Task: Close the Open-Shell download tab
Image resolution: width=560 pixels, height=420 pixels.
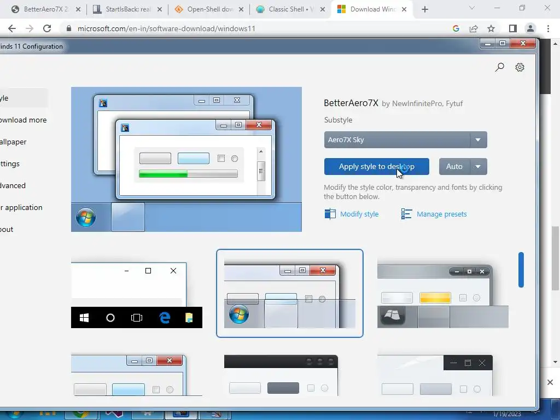Action: click(241, 10)
